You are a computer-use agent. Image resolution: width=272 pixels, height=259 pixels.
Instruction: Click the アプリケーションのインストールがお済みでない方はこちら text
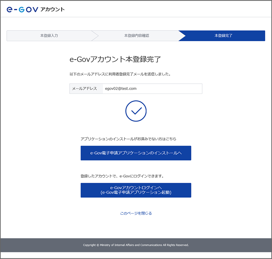tap(129, 139)
